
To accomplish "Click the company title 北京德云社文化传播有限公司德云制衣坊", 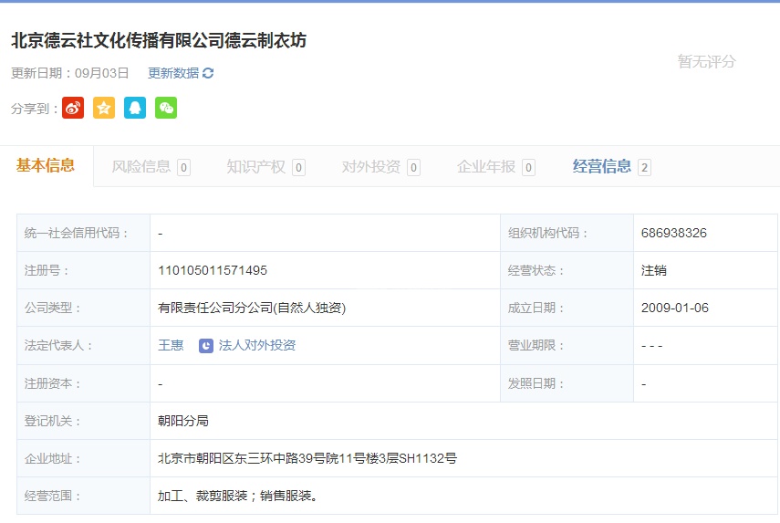I will tap(159, 41).
